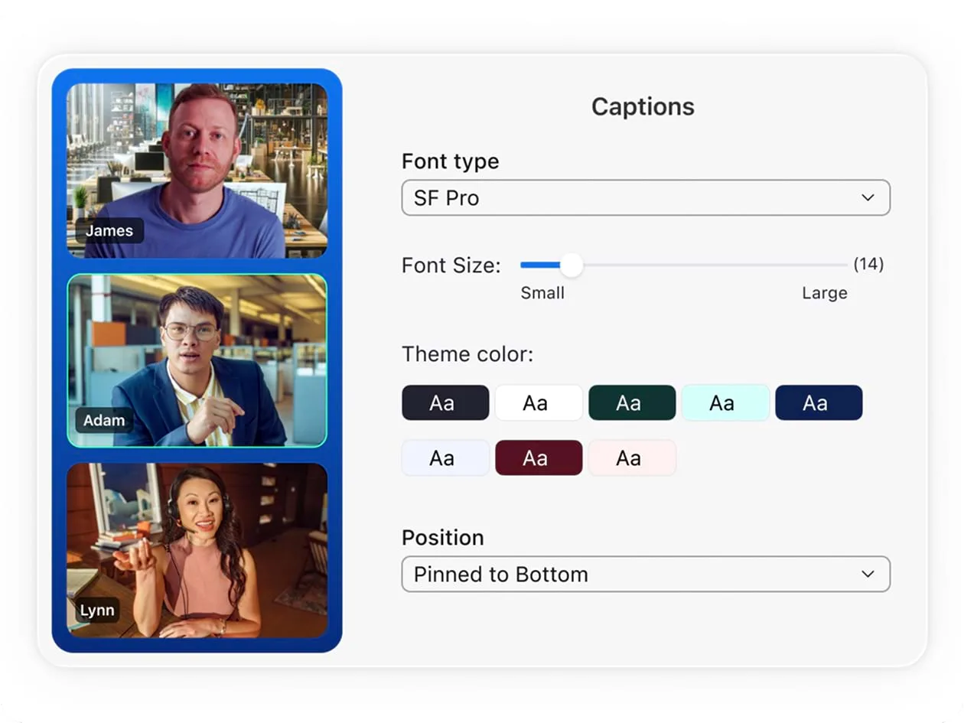Screen dimensions: 964x723
Task: Choose the white theme color swatch
Action: 539,403
